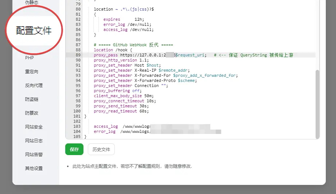The image size is (336, 194).
Task: Switch to the 重定向 tab
Action: pos(31,71)
